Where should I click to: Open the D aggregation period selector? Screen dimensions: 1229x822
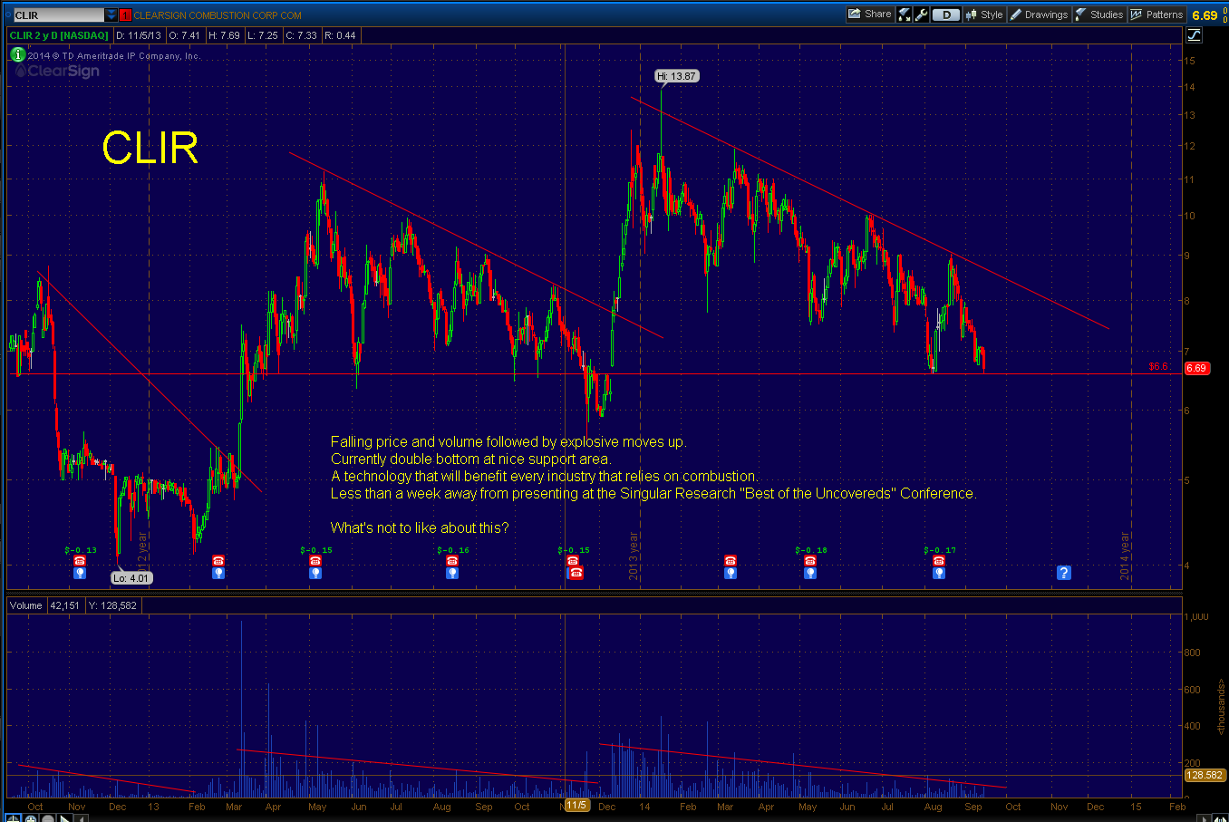pos(946,15)
